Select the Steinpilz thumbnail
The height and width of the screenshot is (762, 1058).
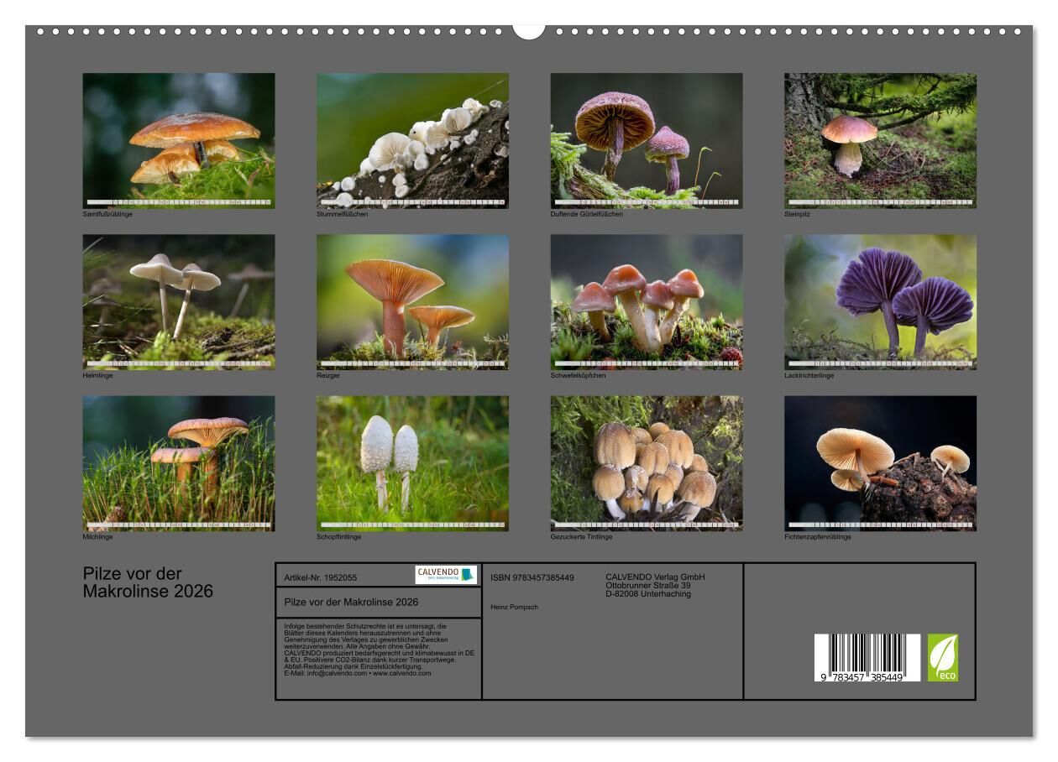click(880, 139)
